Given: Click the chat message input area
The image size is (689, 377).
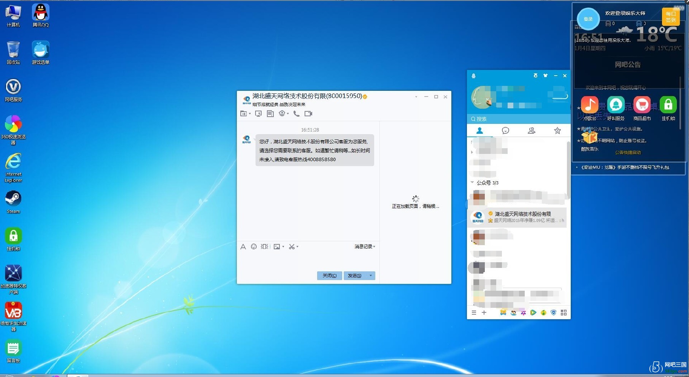Looking at the screenshot, I should (308, 260).
